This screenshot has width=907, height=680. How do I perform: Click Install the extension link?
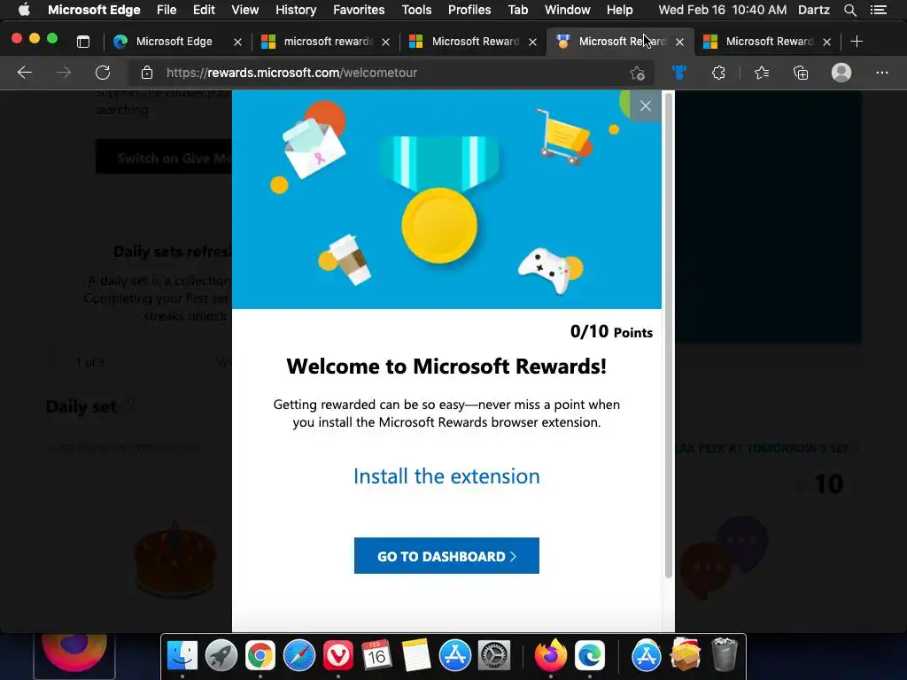[446, 476]
